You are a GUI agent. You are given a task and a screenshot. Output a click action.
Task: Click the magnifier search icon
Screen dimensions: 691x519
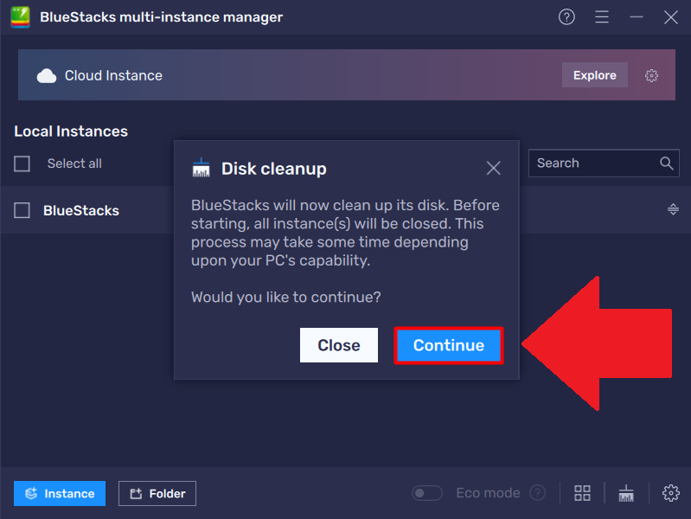point(666,163)
